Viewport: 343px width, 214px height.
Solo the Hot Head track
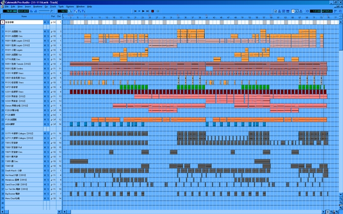[48, 175]
